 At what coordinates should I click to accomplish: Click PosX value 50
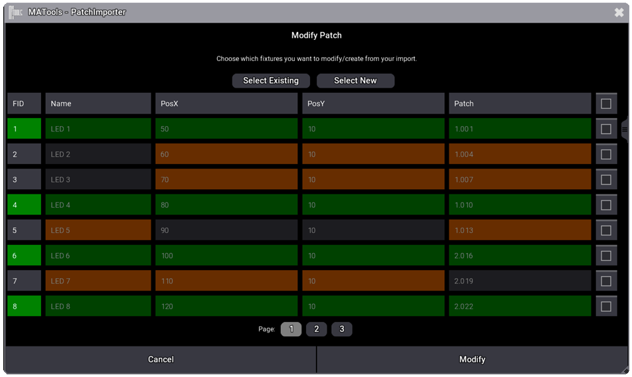coord(226,129)
